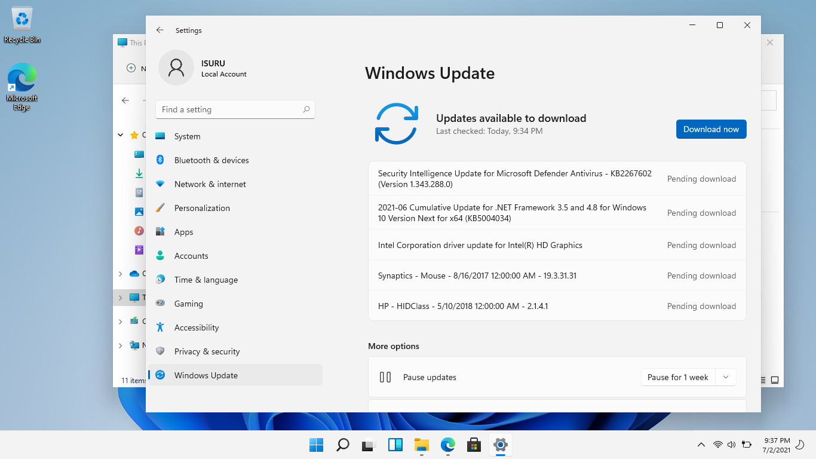Click the HP - HIDClass update entry

point(557,306)
